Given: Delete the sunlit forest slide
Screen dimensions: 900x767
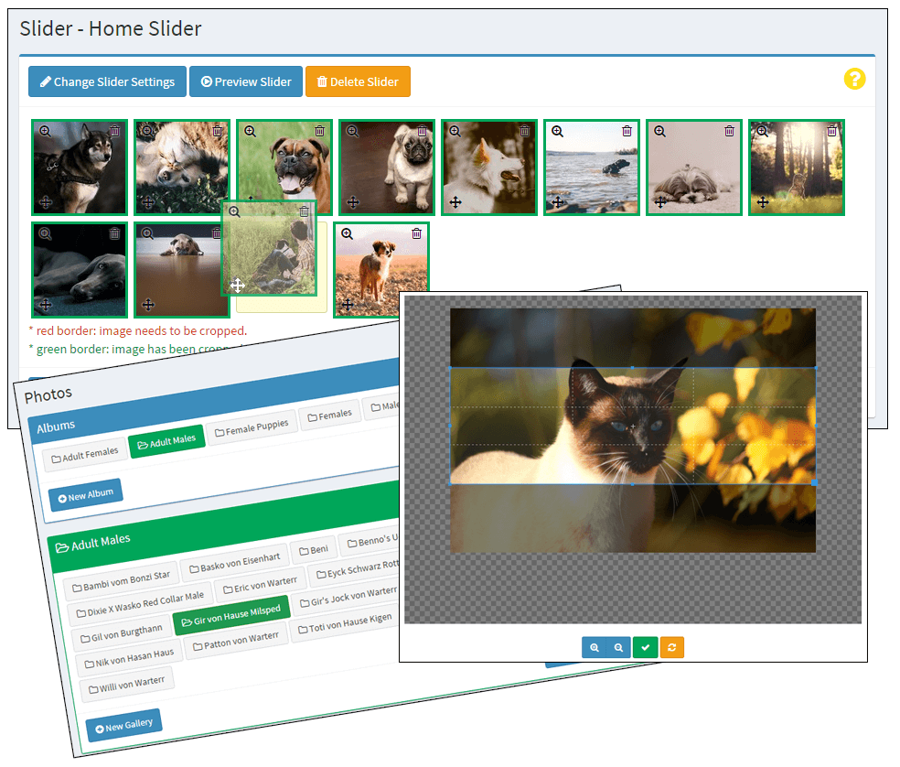Looking at the screenshot, I should click(x=831, y=131).
